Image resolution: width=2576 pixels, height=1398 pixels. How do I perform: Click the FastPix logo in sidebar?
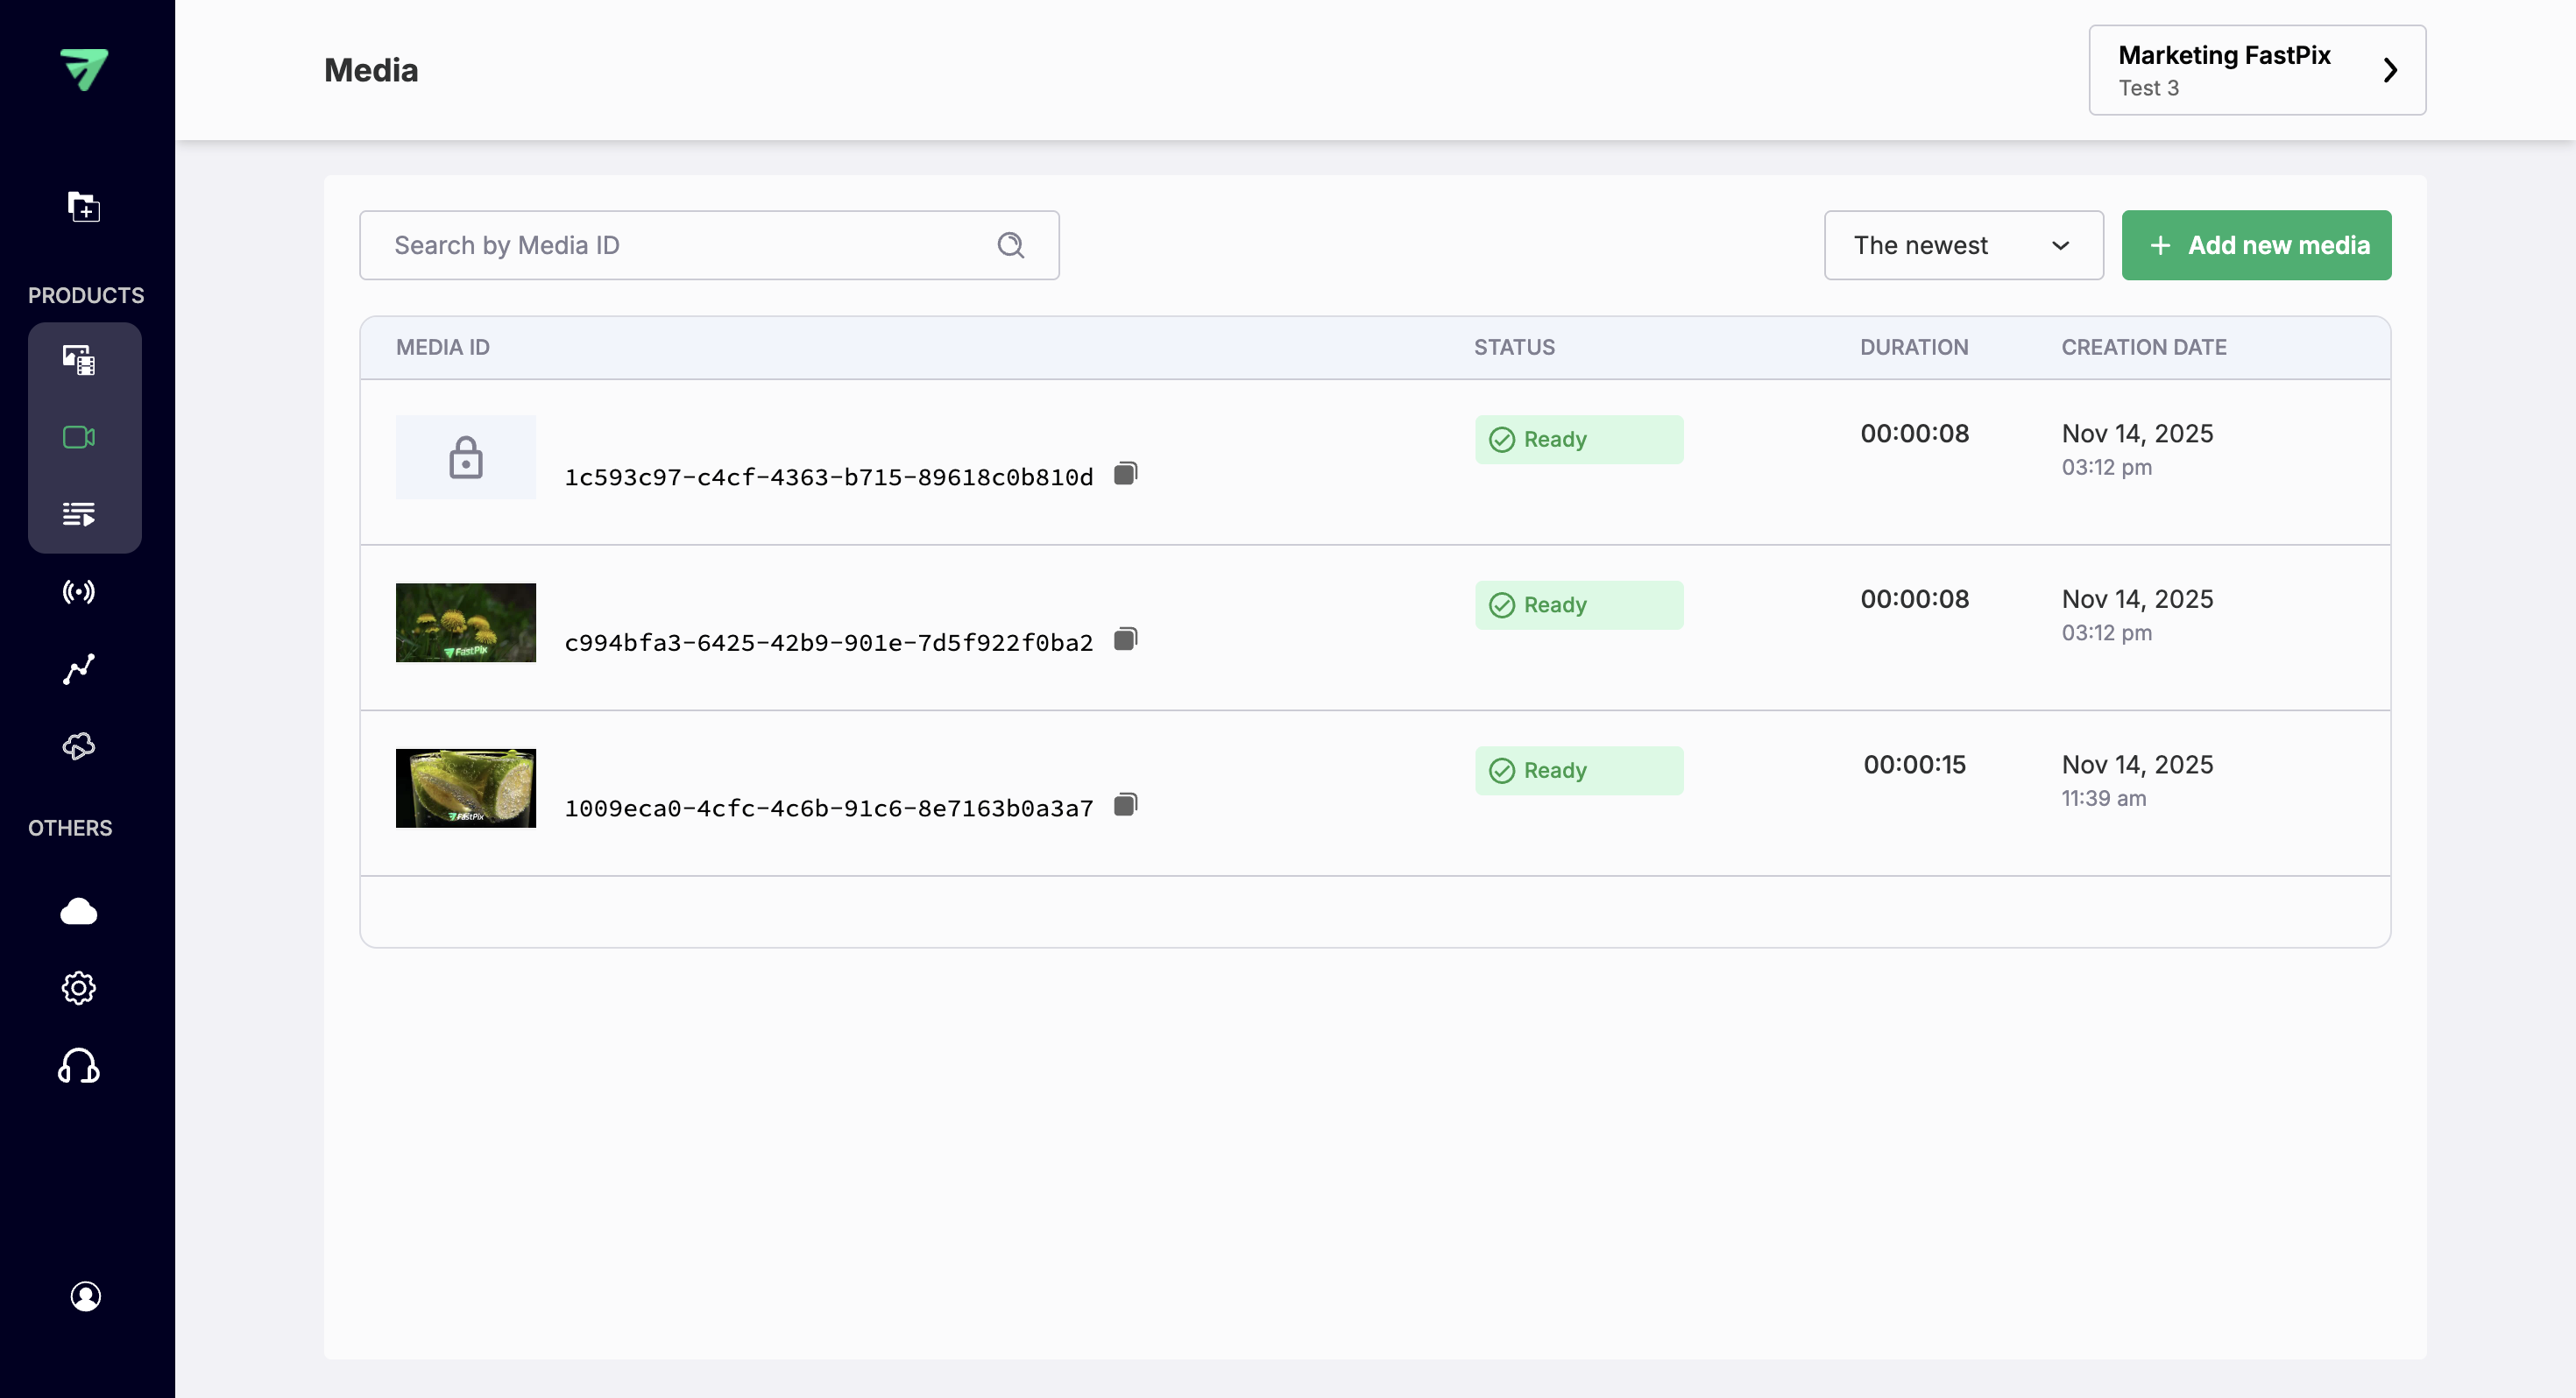(x=84, y=69)
